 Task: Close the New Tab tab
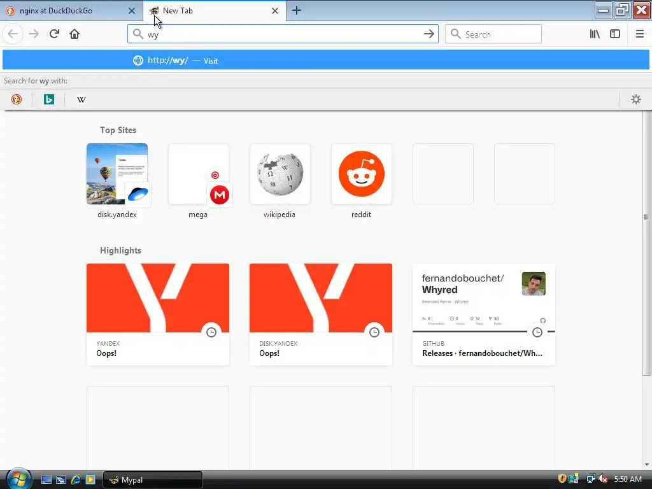tap(275, 11)
